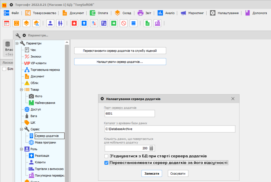Click the blue up-arrow toolbar icon
This screenshot has width=271, height=182.
click(x=84, y=23)
